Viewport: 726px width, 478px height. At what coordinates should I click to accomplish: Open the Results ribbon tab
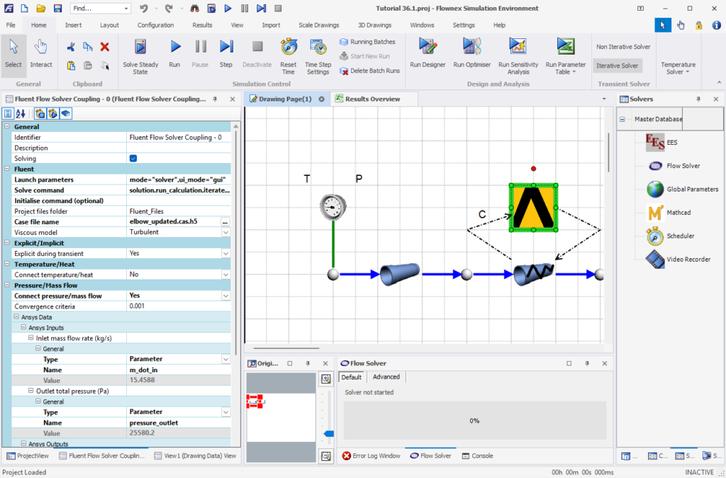202,25
